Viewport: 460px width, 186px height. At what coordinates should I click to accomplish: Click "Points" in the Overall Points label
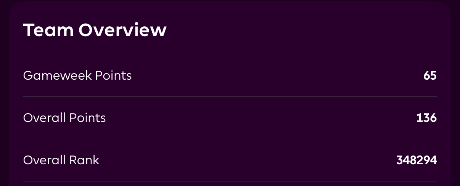click(87, 118)
